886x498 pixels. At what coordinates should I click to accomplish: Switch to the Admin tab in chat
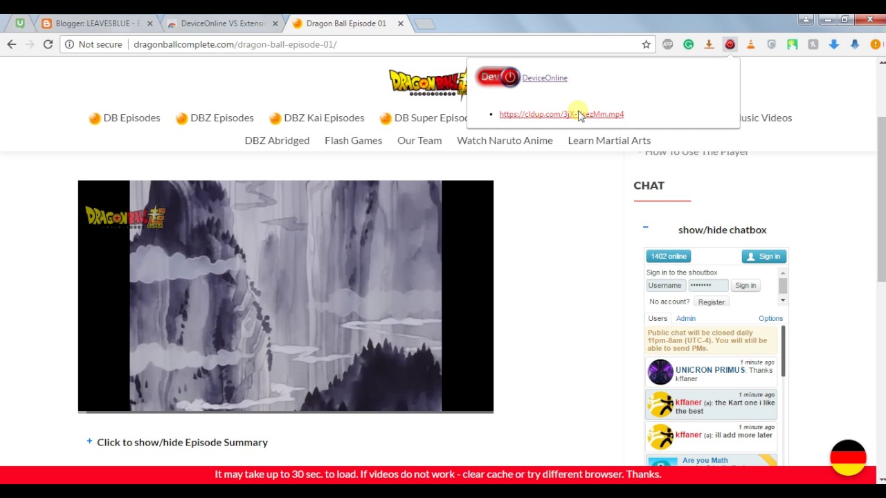[686, 318]
